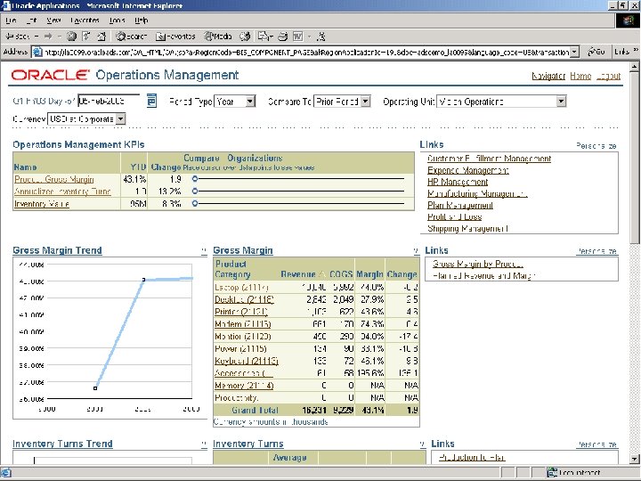Screen dimensions: 641x481
Task: Open the Gross Margin Trend heading link
Action: (x=57, y=250)
